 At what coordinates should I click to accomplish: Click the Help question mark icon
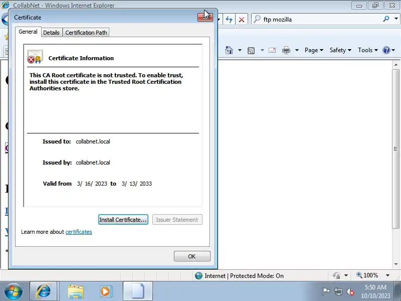click(386, 50)
